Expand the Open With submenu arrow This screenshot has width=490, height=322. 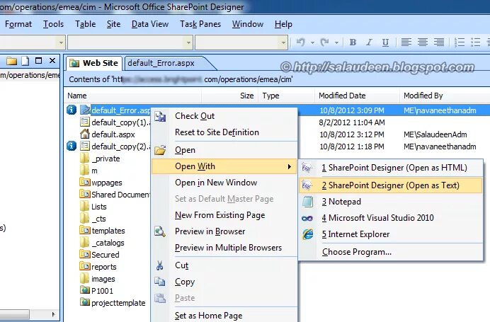(x=290, y=166)
